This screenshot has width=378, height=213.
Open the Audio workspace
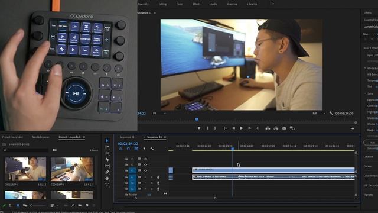click(x=214, y=4)
